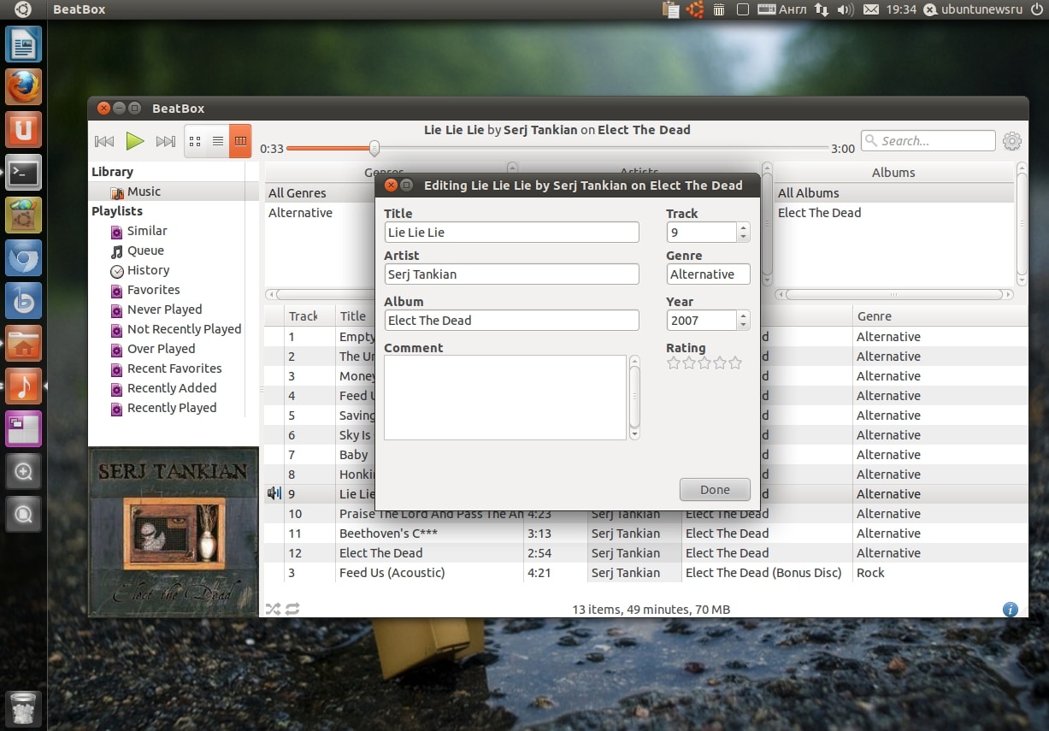The height and width of the screenshot is (731, 1049).
Task: Open LibreOffice Writer from the launcher
Action: [23, 44]
